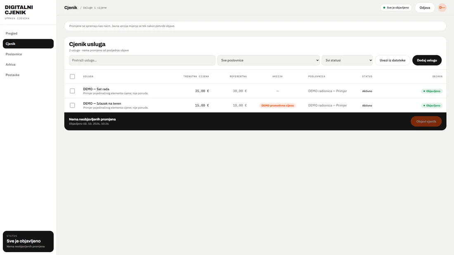Open the Sve poslovnice dropdown

click(268, 60)
